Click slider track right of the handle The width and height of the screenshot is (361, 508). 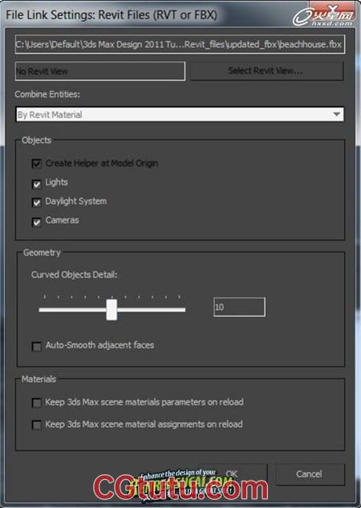coord(151,310)
